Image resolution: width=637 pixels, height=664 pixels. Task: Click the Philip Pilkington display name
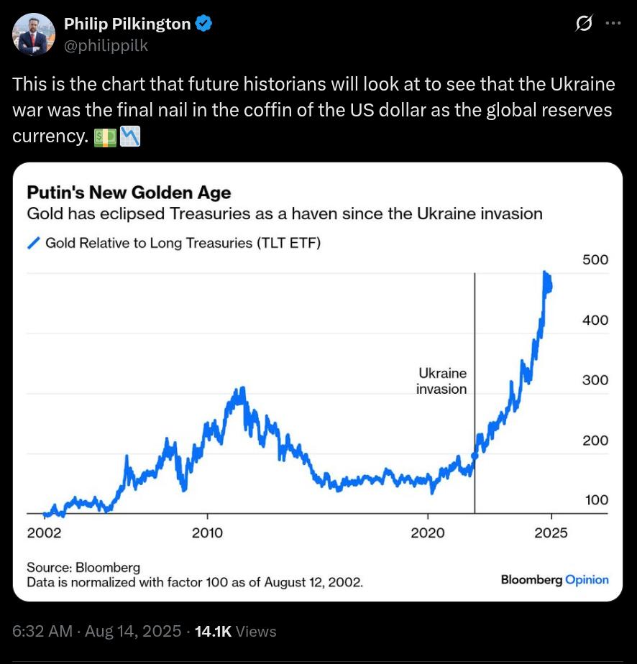(x=127, y=24)
